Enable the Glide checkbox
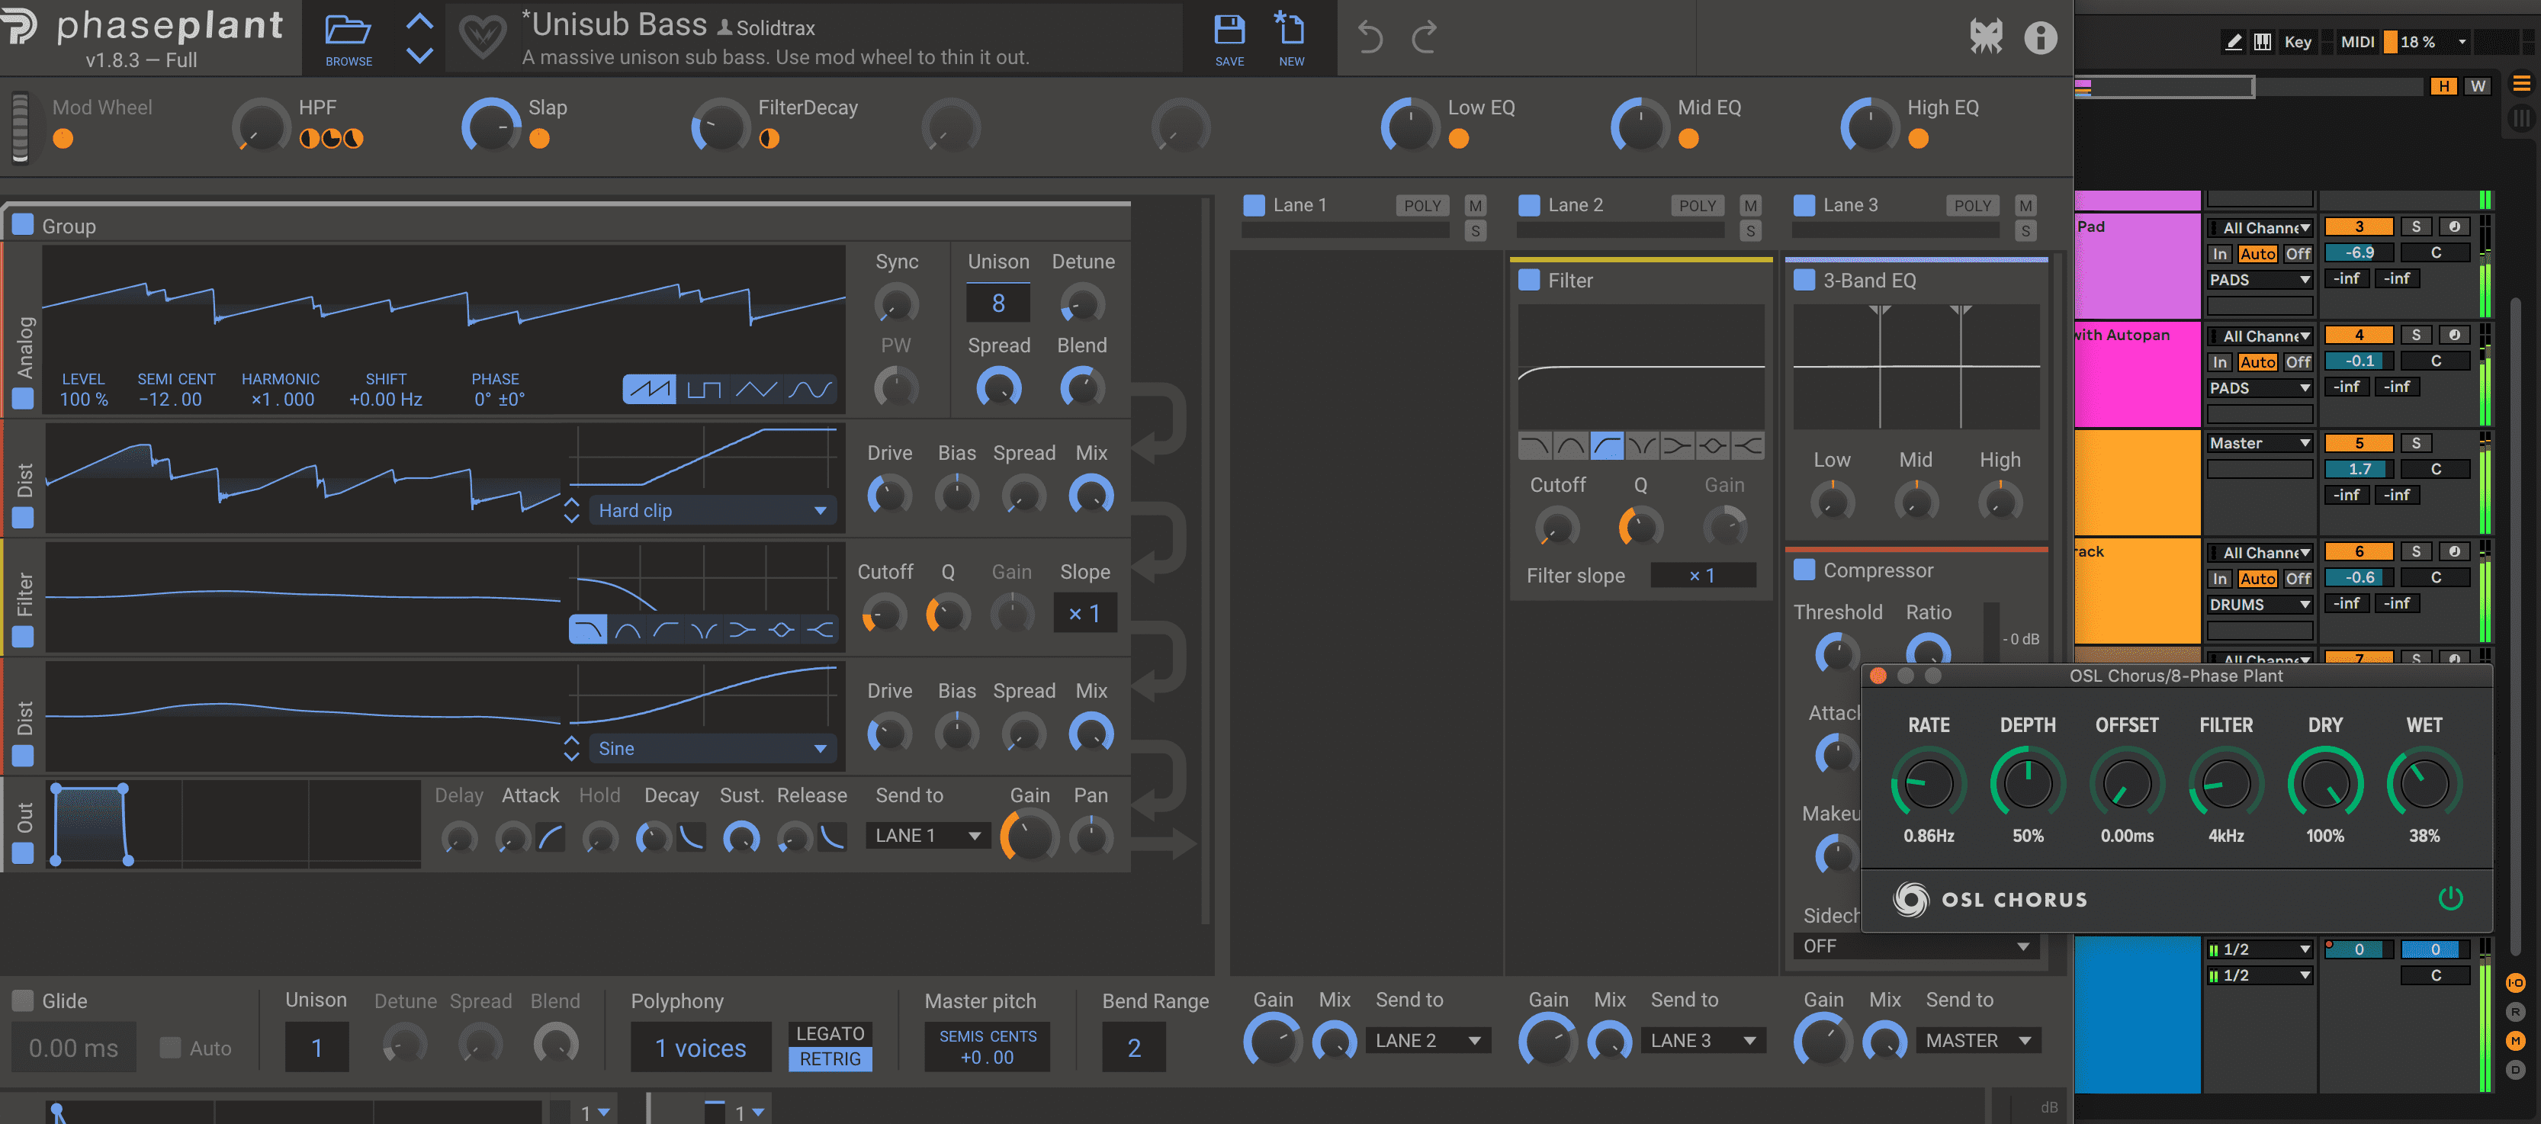The image size is (2541, 1124). pyautogui.click(x=23, y=1000)
